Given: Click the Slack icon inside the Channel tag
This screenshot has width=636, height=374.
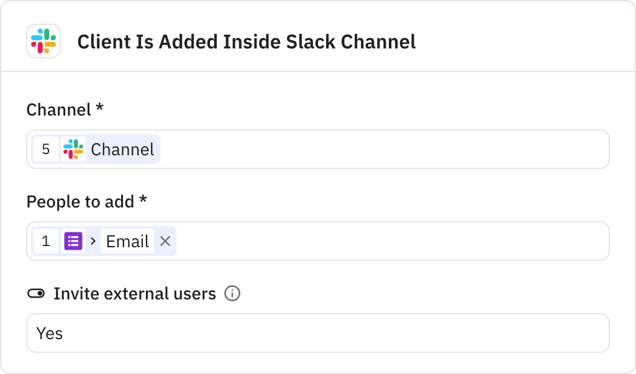Looking at the screenshot, I should pos(73,149).
